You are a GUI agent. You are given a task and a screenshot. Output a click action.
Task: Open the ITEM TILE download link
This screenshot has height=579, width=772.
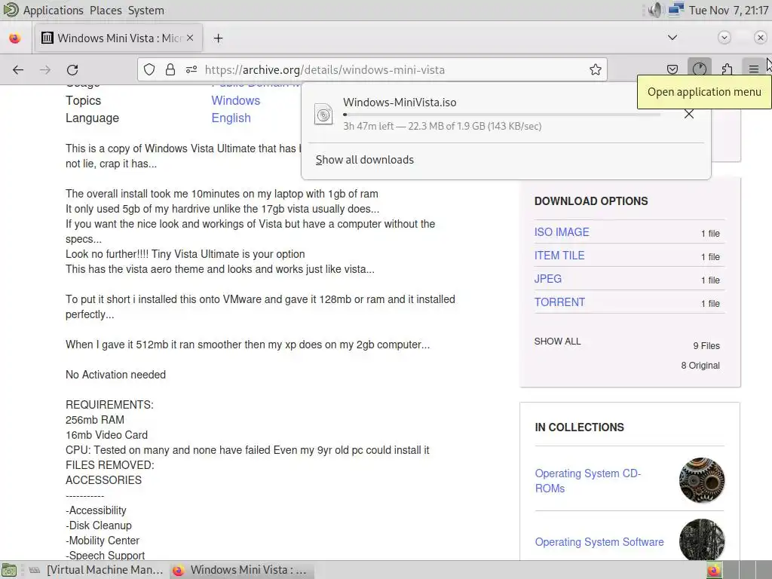559,256
